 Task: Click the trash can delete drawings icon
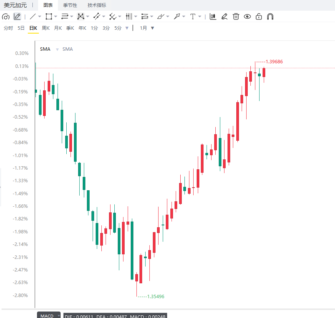pyautogui.click(x=236, y=16)
